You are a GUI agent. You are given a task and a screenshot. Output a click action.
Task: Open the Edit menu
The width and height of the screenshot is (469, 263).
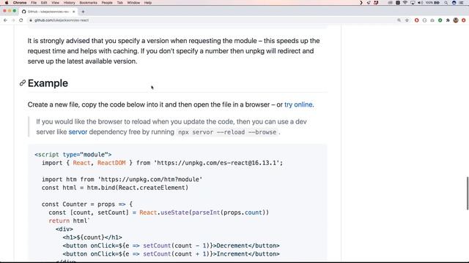click(44, 3)
